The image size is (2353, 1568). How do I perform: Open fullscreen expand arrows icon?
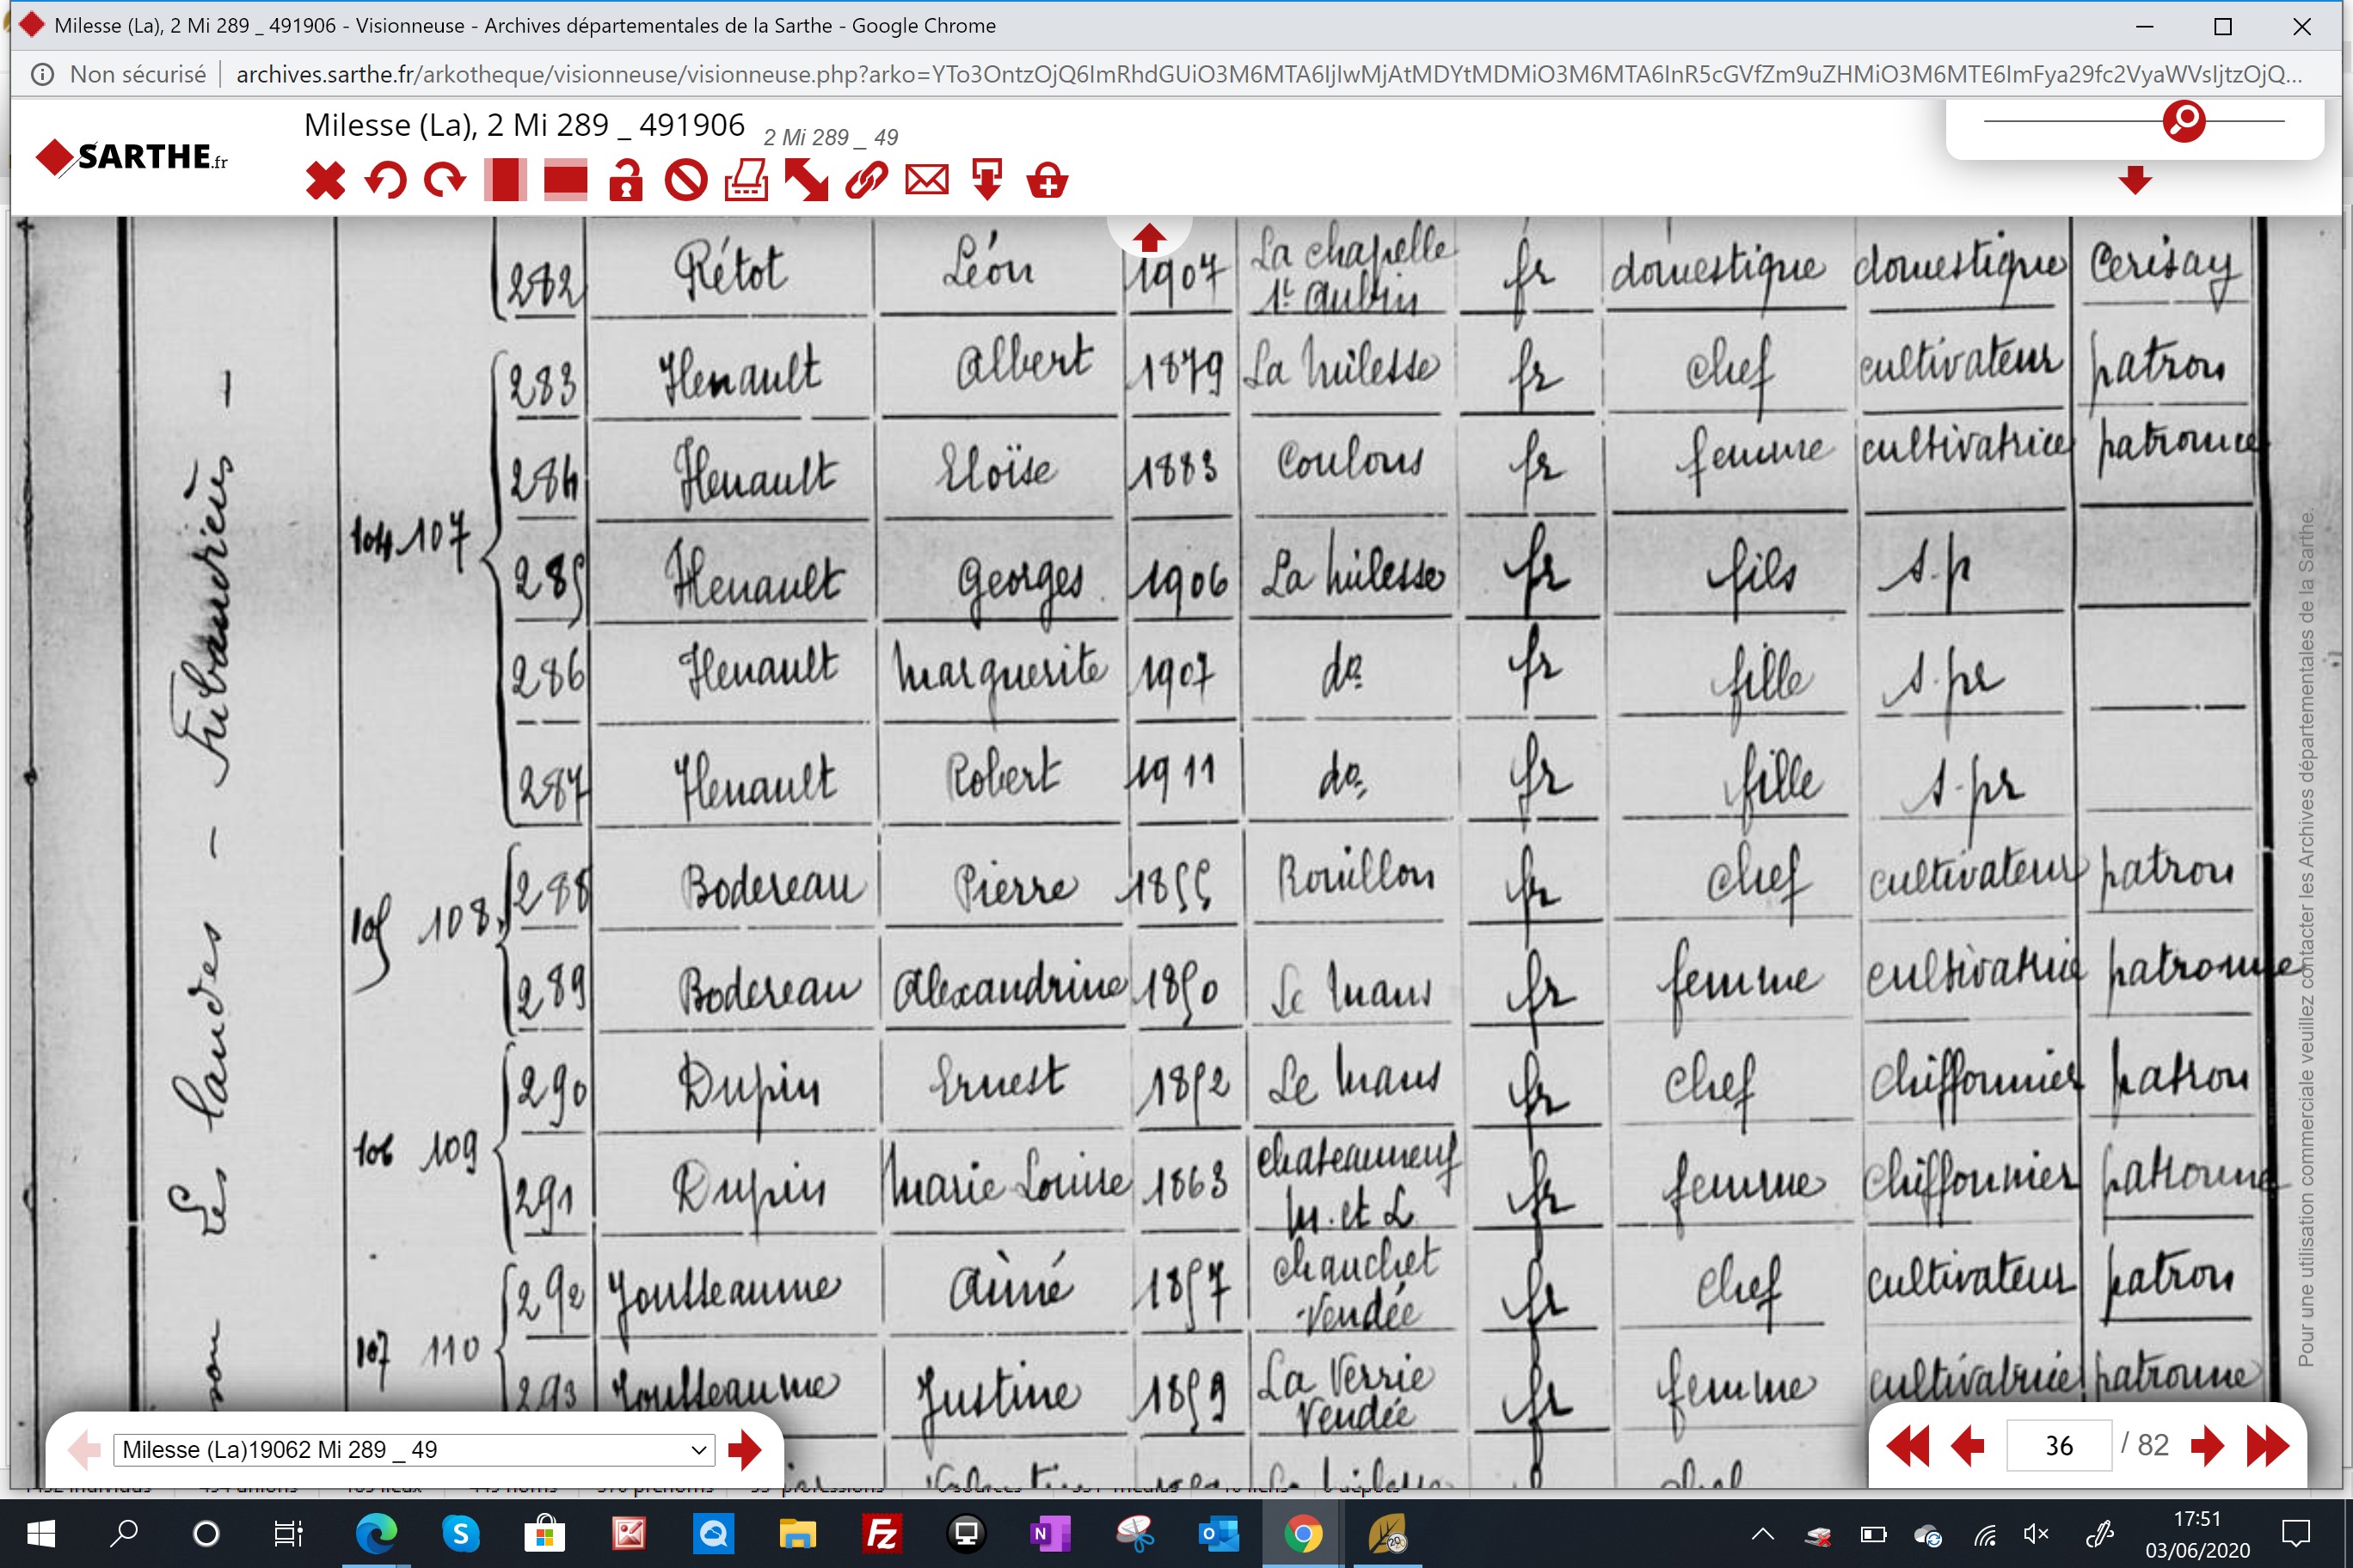click(x=807, y=181)
